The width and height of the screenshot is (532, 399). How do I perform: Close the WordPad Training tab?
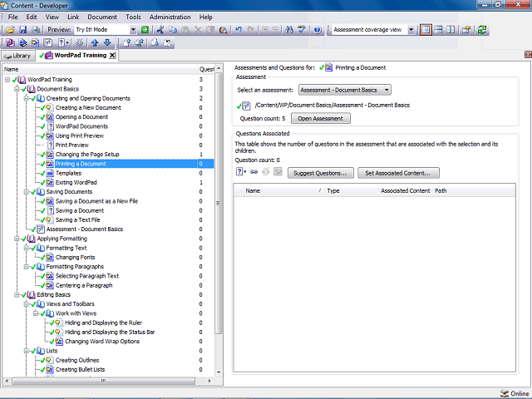click(112, 56)
